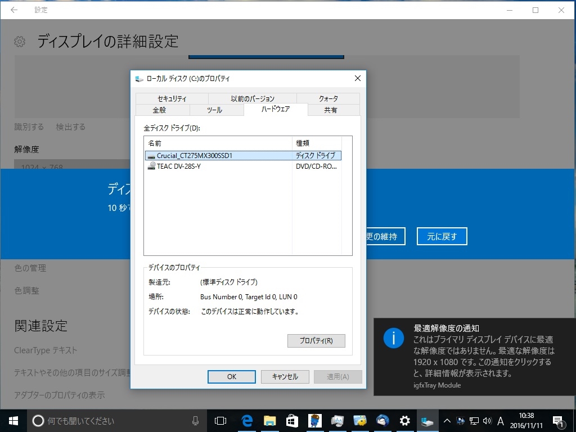The width and height of the screenshot is (576, 432).
Task: Click the folder-with-key taskbar icon
Action: 360,421
